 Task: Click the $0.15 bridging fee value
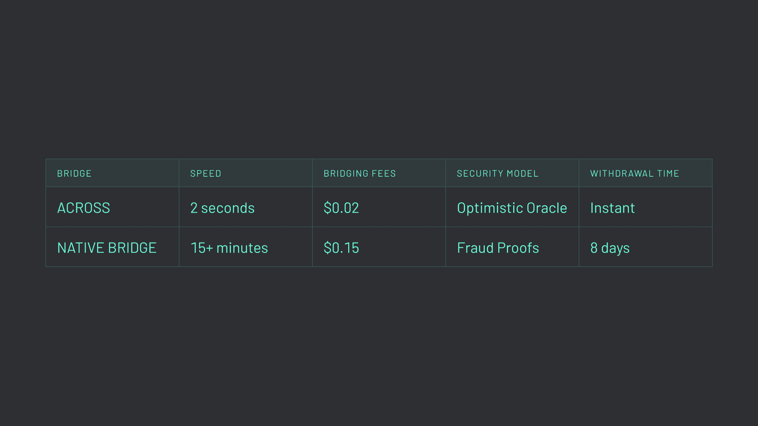coord(341,248)
